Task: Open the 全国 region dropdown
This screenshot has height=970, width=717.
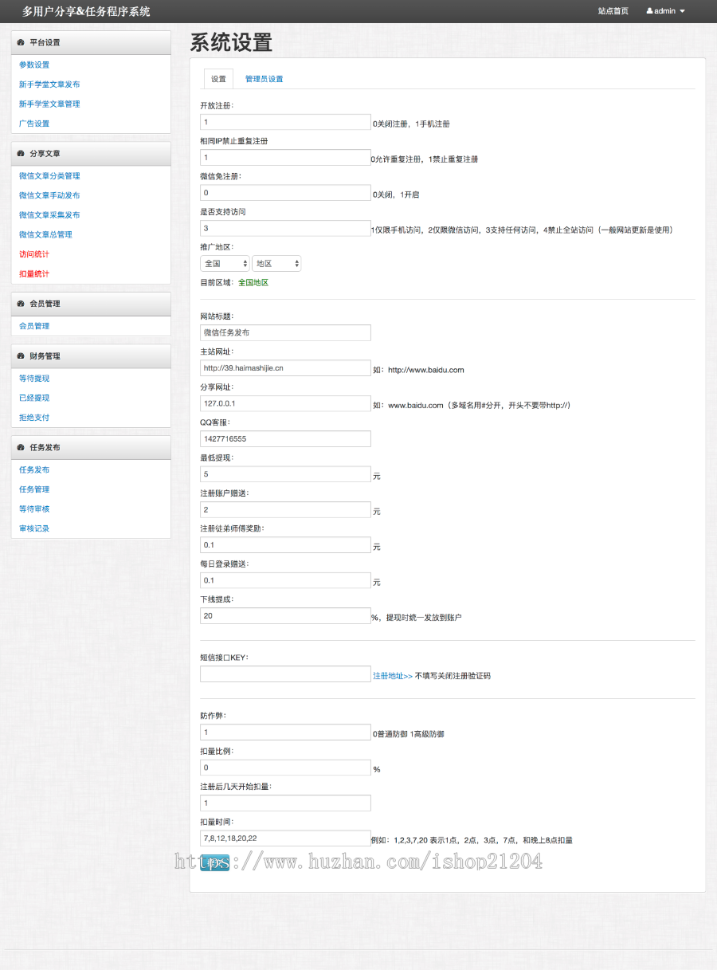Action: 225,263
